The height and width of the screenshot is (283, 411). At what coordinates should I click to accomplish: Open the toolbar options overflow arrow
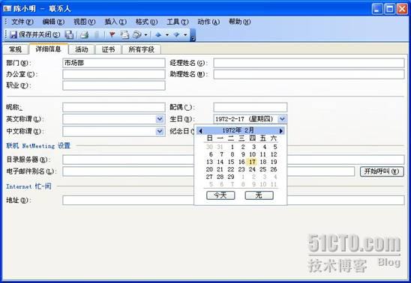[193, 35]
